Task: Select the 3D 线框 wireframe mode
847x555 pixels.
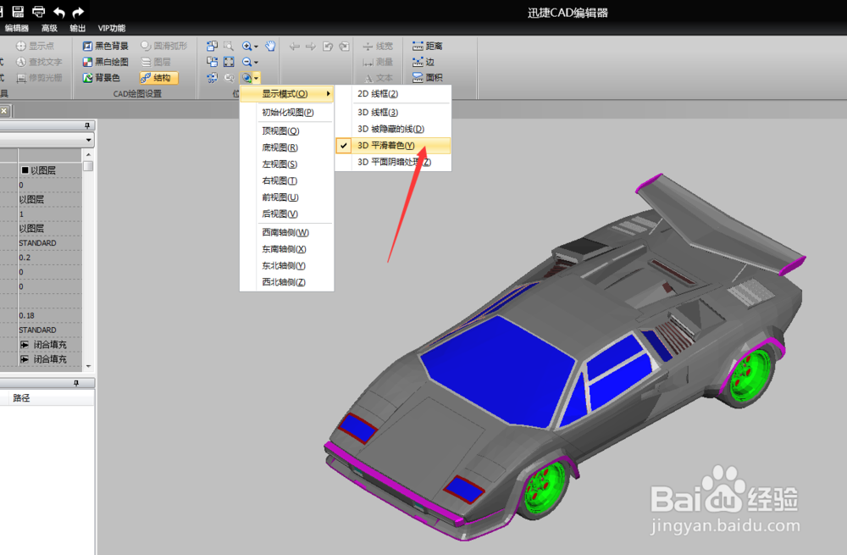Action: click(x=393, y=113)
